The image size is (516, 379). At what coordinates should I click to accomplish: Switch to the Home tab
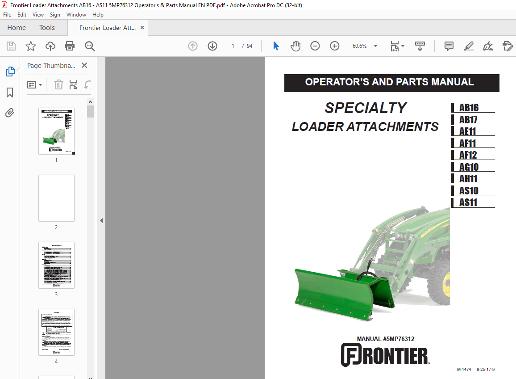click(x=17, y=28)
